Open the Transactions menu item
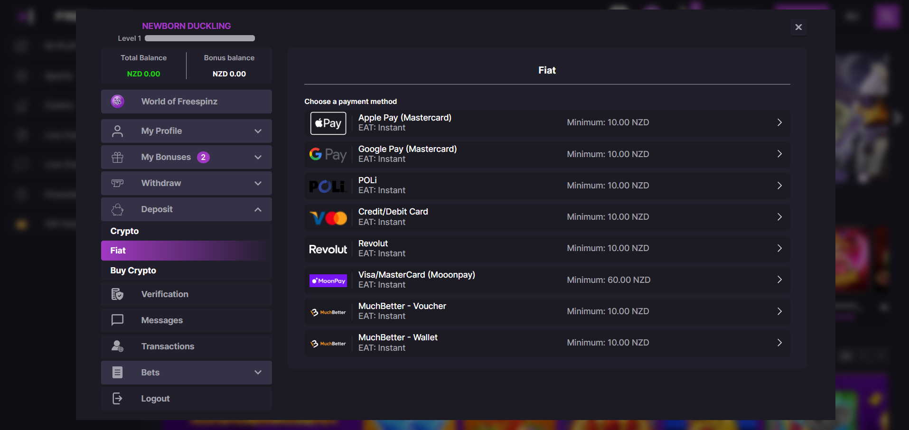The width and height of the screenshot is (909, 430). click(187, 346)
